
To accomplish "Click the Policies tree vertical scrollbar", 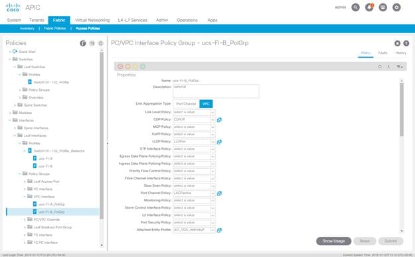I will coord(102,135).
